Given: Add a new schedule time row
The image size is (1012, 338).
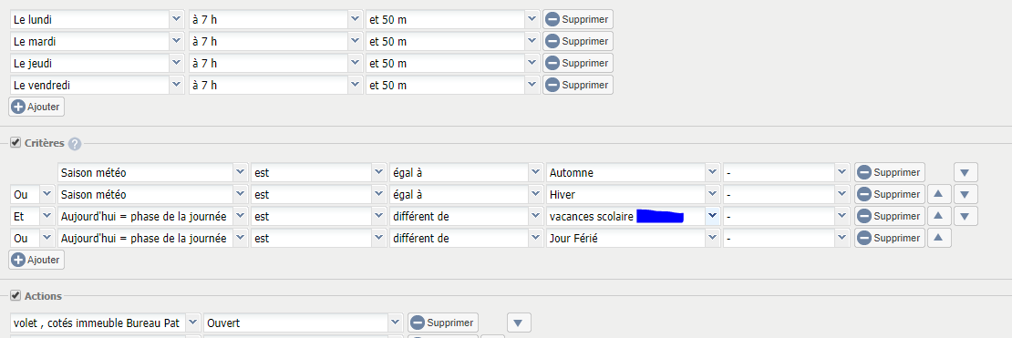Looking at the screenshot, I should 36,107.
